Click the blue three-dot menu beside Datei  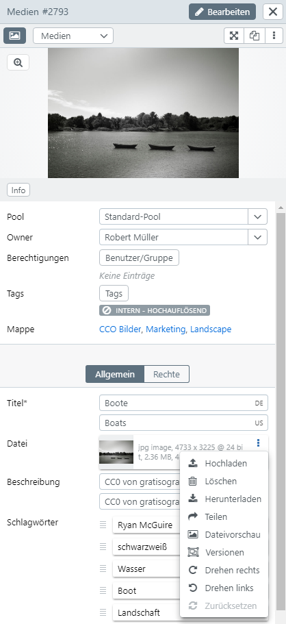258,442
